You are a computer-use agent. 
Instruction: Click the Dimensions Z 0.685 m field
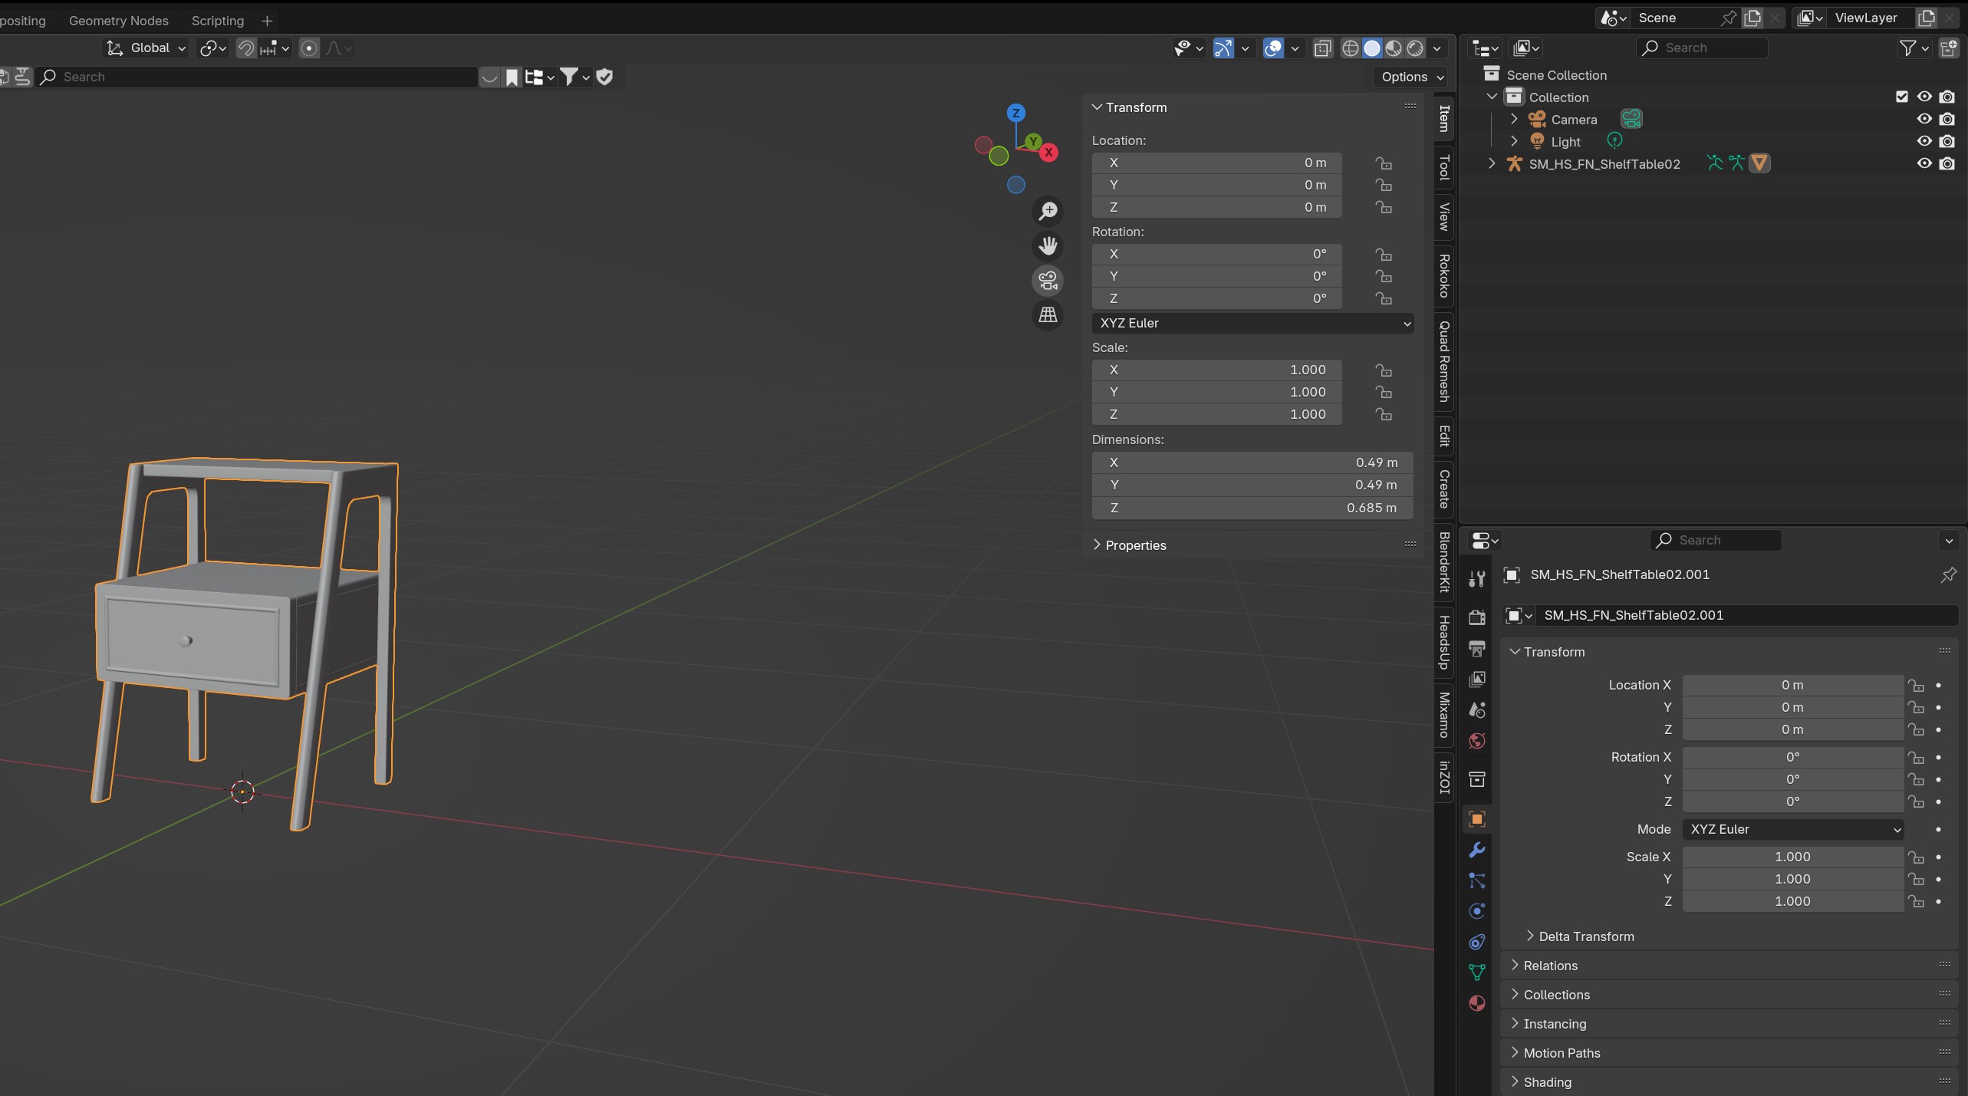(x=1252, y=508)
